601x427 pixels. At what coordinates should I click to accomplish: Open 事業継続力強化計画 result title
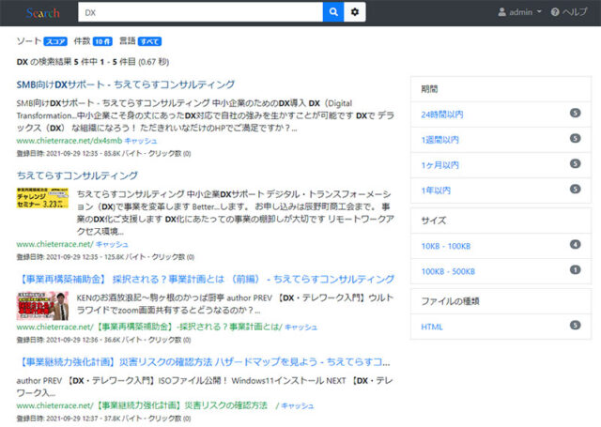(x=203, y=361)
